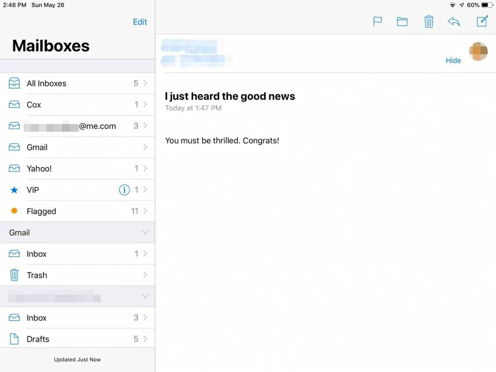Open the Gmail inbox in favorites list
The height and width of the screenshot is (372, 496).
77,147
